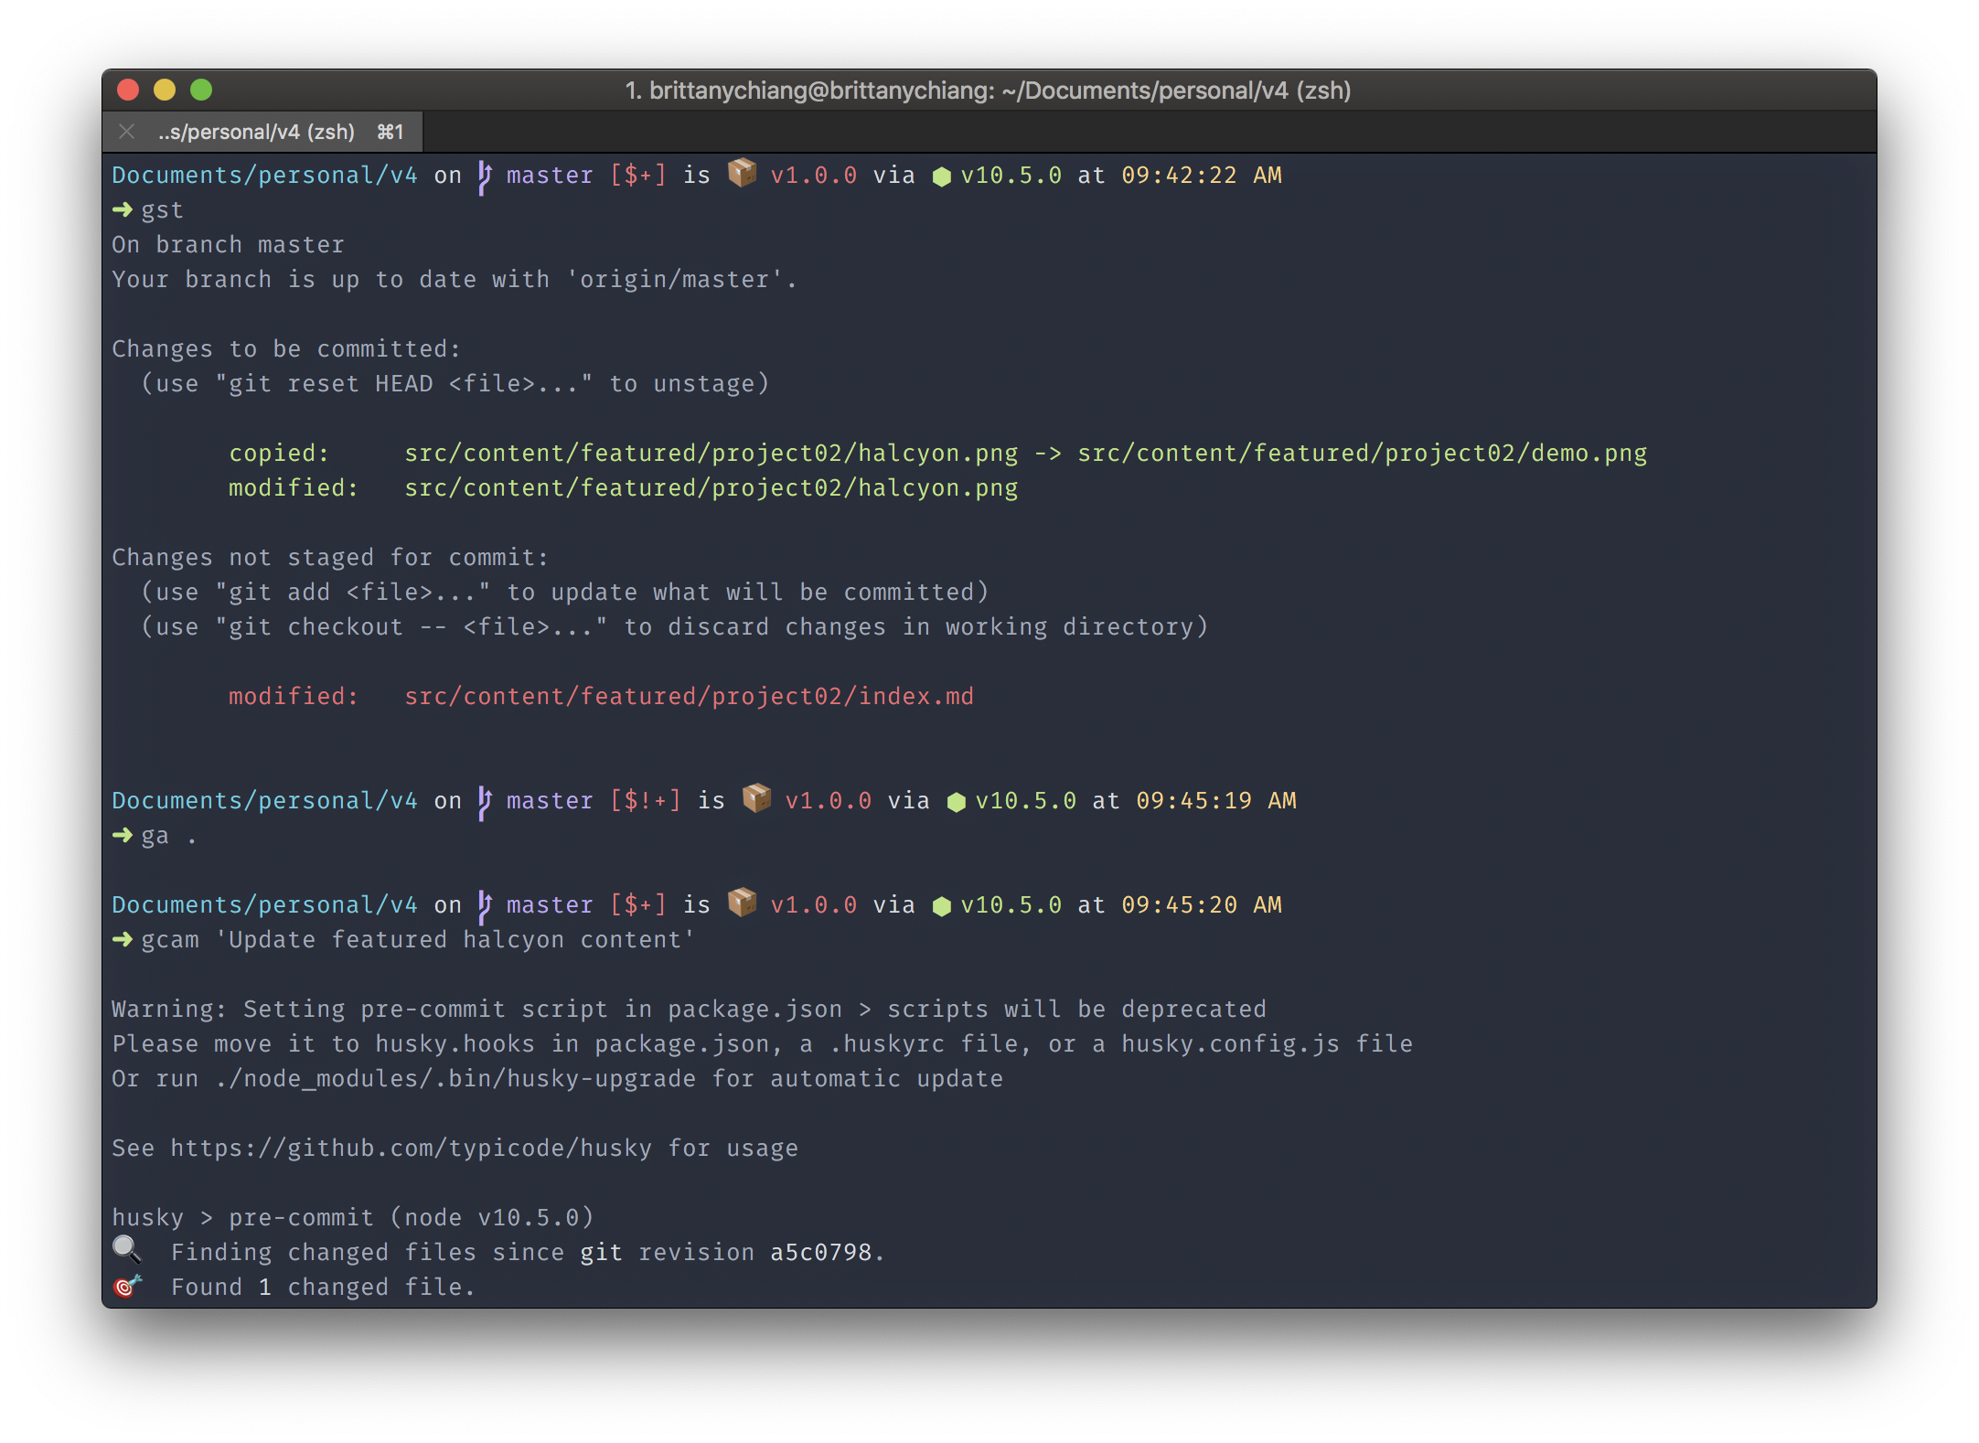
Task: Click the [$!+] git status indicator
Action: tap(646, 801)
